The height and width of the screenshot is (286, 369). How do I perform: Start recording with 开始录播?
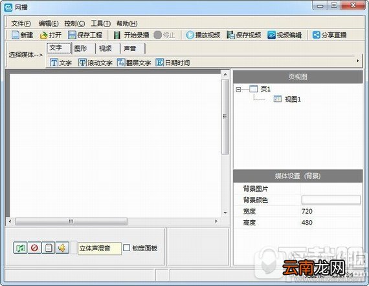[x=131, y=36]
